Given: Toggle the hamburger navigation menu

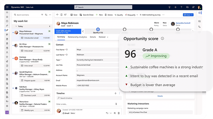Looking at the screenshot, I should [x=7, y=12].
